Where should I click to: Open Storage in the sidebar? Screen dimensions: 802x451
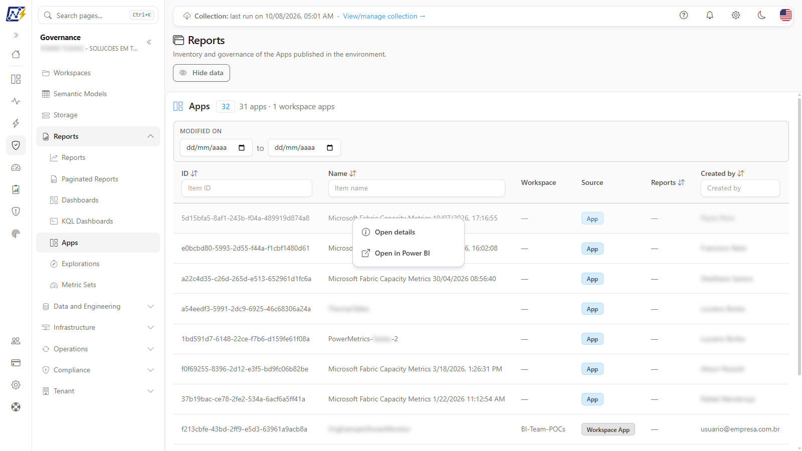point(98,115)
